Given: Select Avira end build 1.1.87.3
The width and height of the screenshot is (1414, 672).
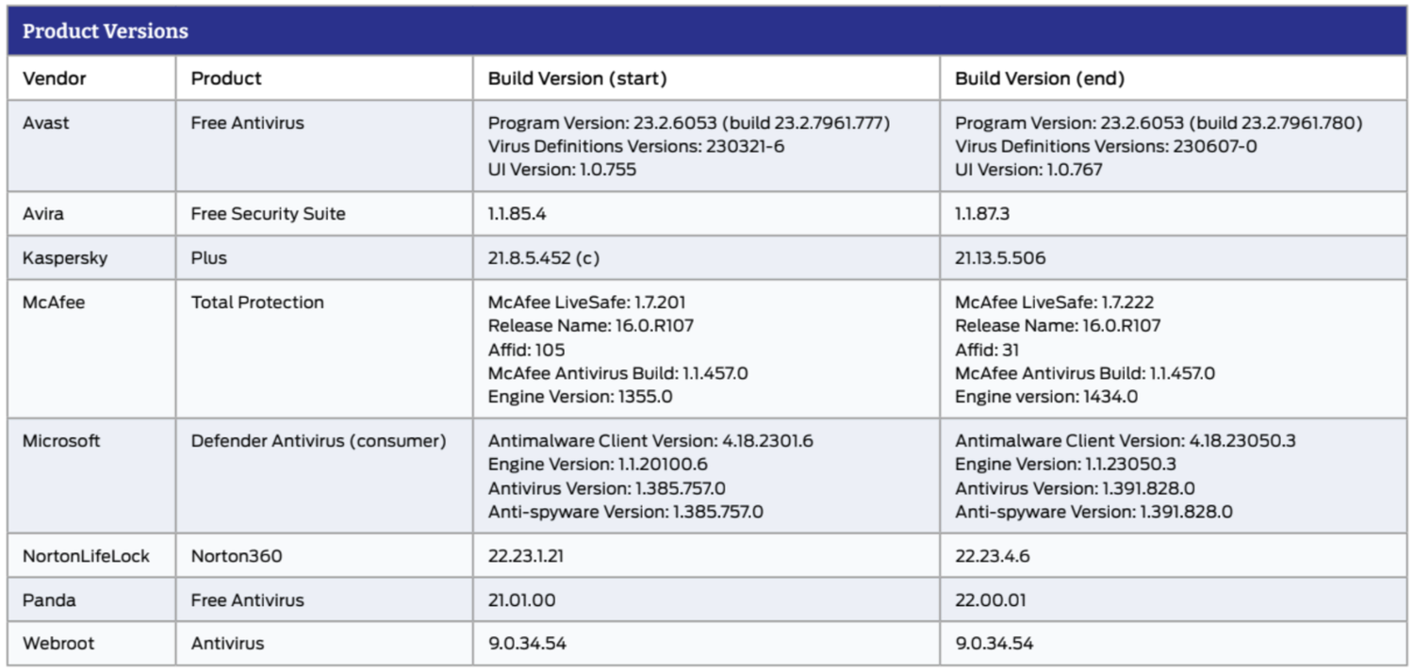Looking at the screenshot, I should coord(982,214).
